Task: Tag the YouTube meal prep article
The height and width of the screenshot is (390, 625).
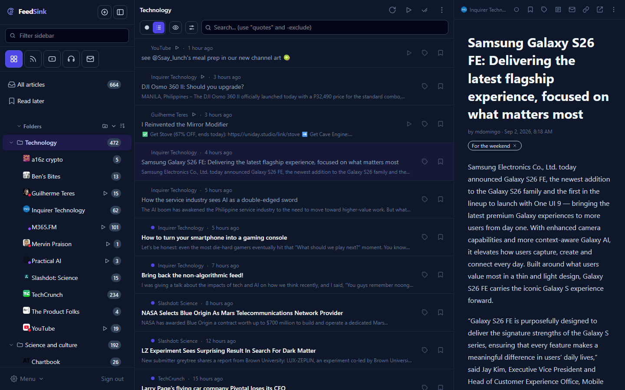Action: coord(425,53)
